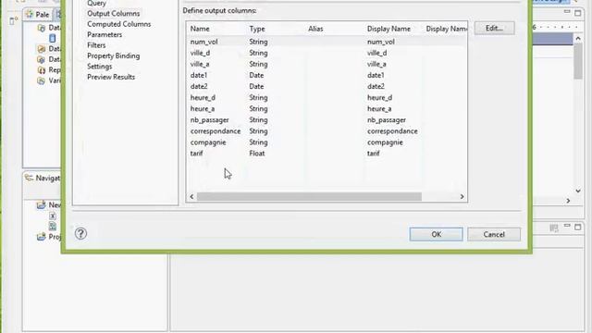Confirm dialog with OK button
Screen dimensions: 592x333
click(436, 234)
